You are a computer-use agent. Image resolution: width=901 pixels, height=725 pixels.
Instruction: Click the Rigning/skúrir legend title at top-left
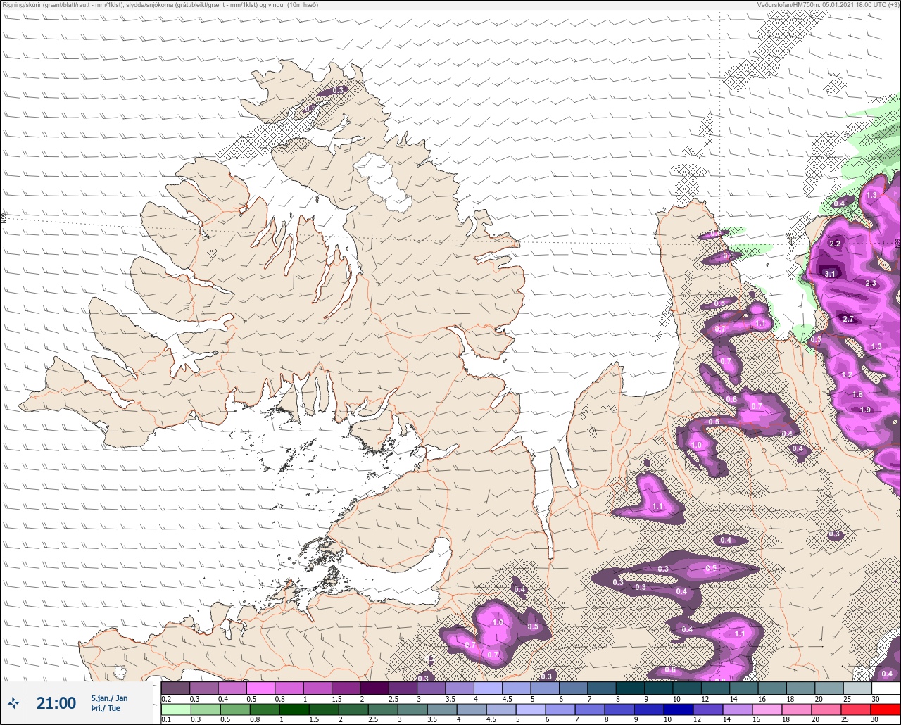[159, 4]
